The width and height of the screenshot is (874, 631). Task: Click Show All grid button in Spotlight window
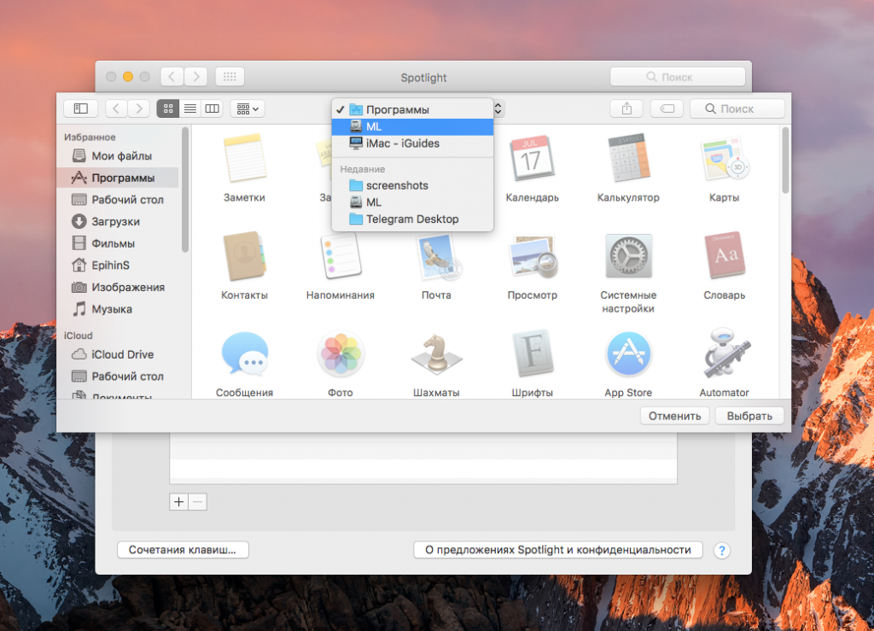coord(230,76)
